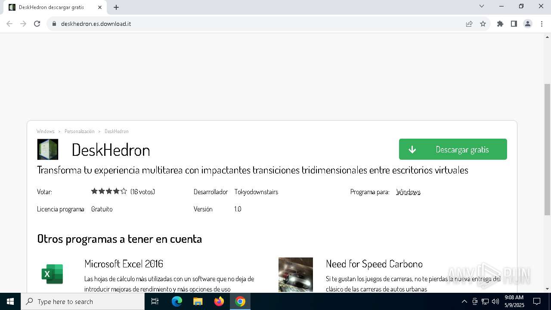The height and width of the screenshot is (310, 551).
Task: Click Gratuito license text
Action: pos(102,209)
